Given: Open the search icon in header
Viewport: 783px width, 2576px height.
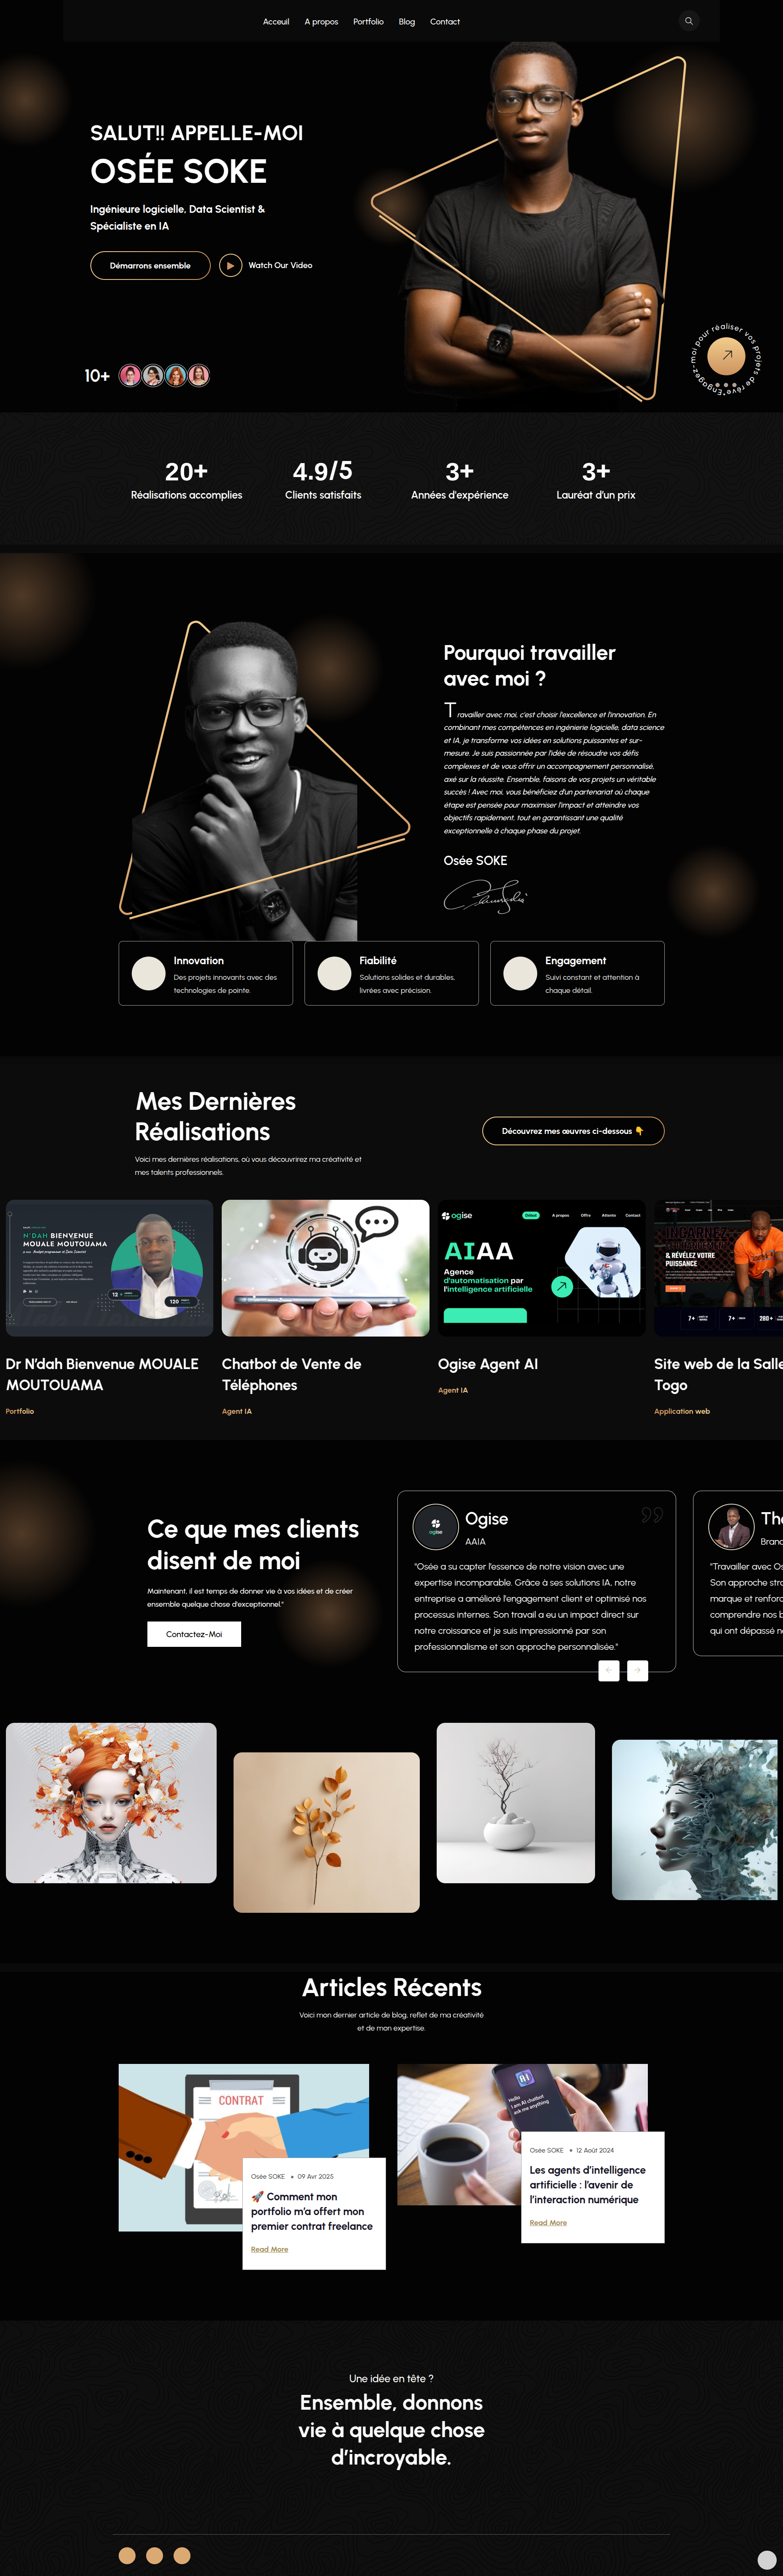Looking at the screenshot, I should (x=688, y=21).
